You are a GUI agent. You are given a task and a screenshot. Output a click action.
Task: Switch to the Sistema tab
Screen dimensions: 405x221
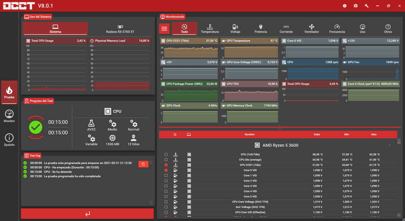[x=55, y=28]
